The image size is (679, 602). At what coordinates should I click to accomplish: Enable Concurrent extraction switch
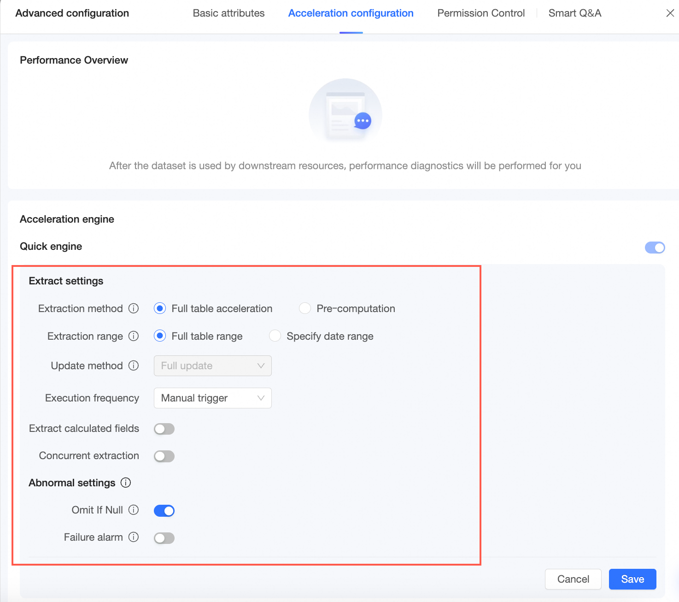[x=164, y=456]
